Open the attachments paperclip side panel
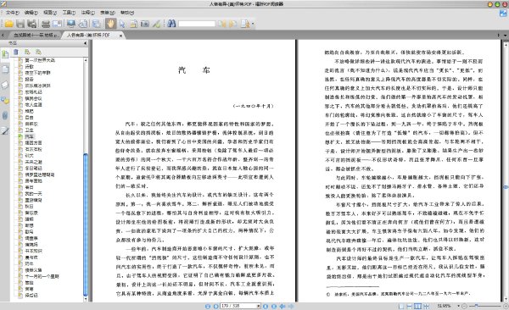509x310 pixels. (x=5, y=115)
